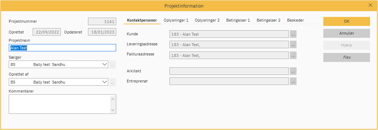
Task: Click the Opdateret date field 18/01/2023
Action: point(102,32)
